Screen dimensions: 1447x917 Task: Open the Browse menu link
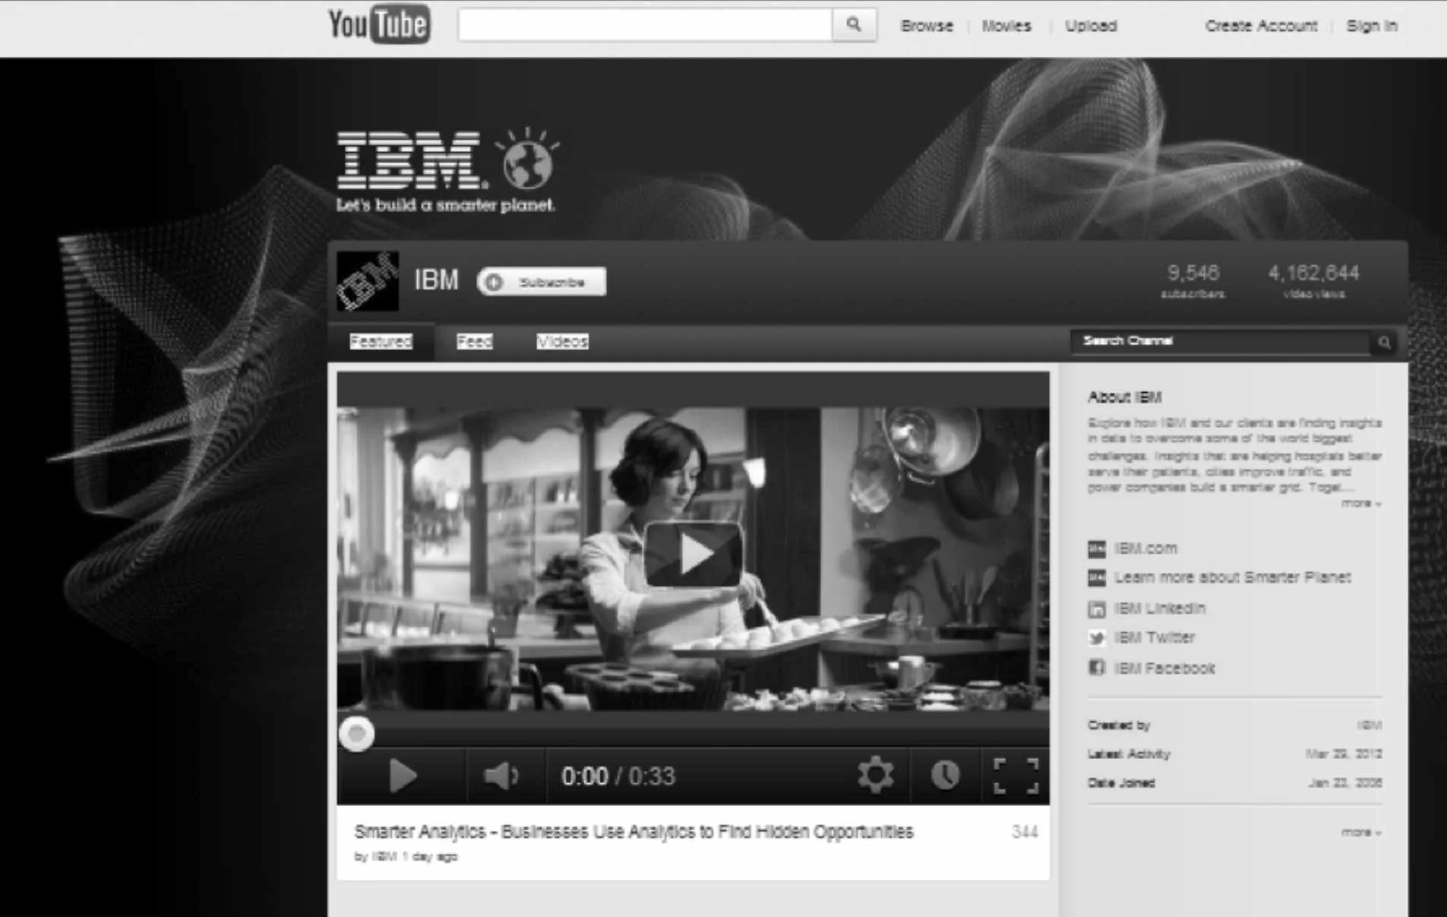tap(926, 26)
